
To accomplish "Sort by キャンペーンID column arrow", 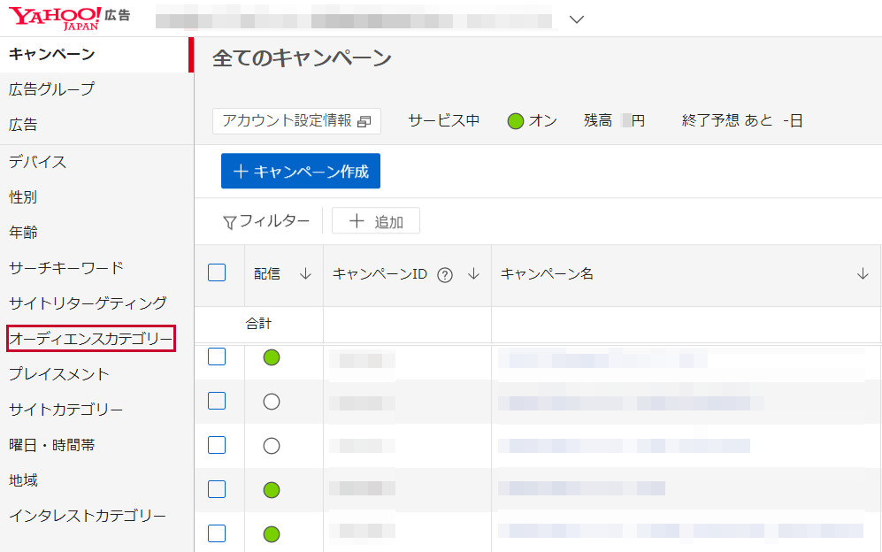I will click(473, 274).
